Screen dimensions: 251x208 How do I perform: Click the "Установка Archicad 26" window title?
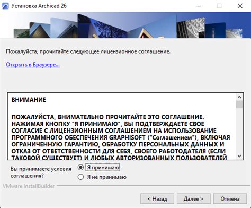coord(39,6)
